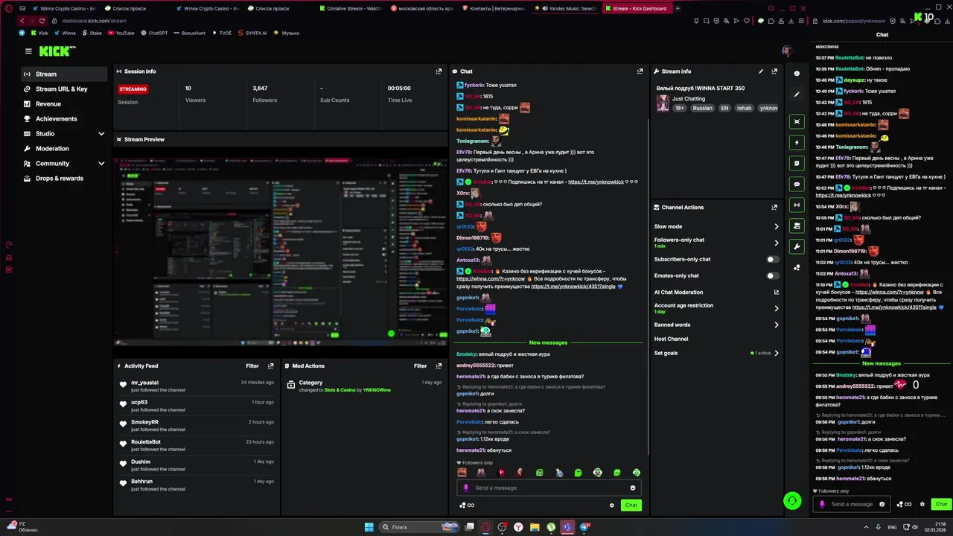Expand Account age restriction options
This screenshot has height=536, width=953.
[x=777, y=308]
